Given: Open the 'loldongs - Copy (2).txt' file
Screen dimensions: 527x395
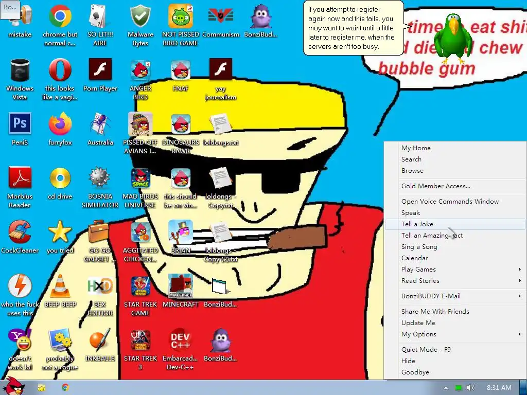Looking at the screenshot, I should [x=220, y=232].
